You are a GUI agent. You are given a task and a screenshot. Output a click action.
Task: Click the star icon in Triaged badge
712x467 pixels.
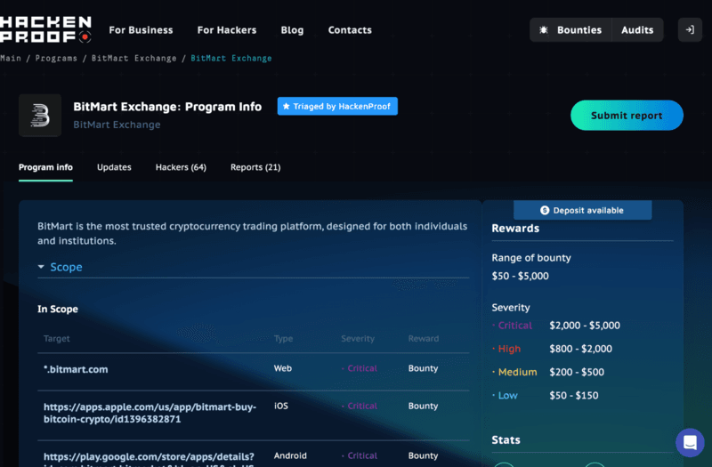click(286, 106)
